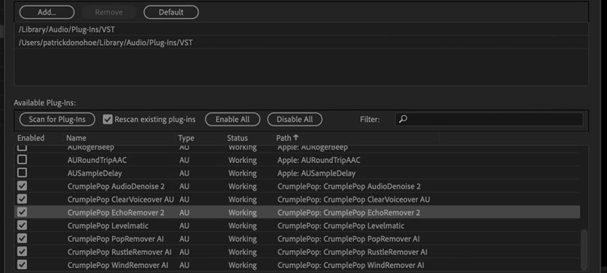Click the Enable All button

(233, 119)
